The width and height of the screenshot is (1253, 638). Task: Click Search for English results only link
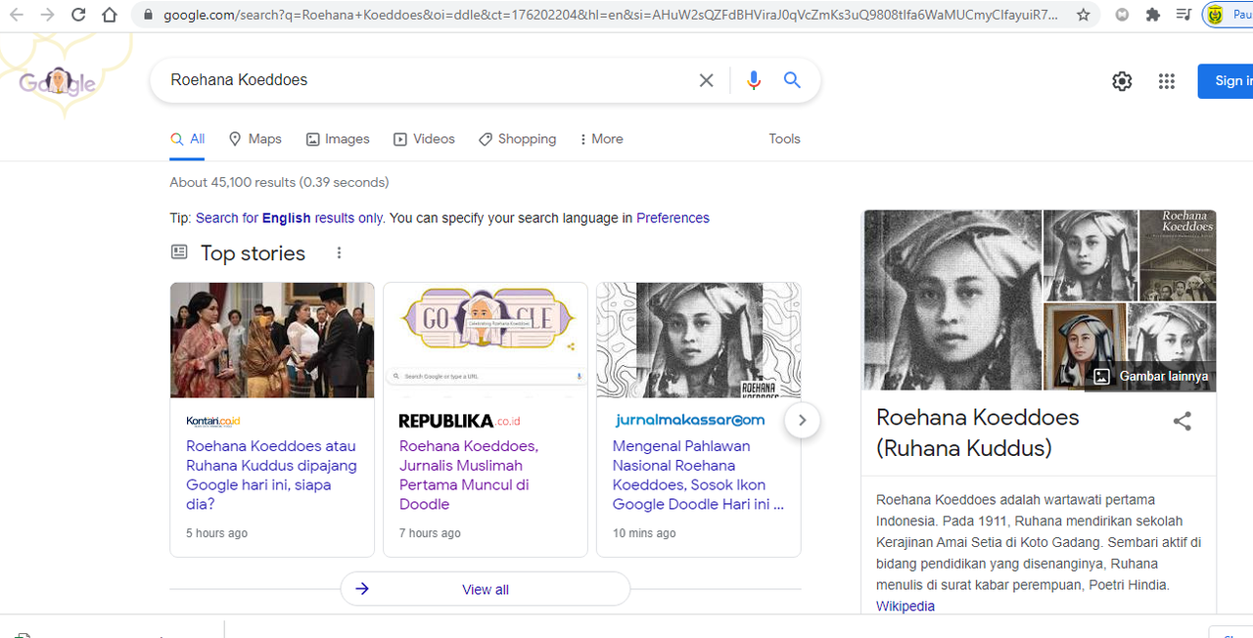[289, 218]
